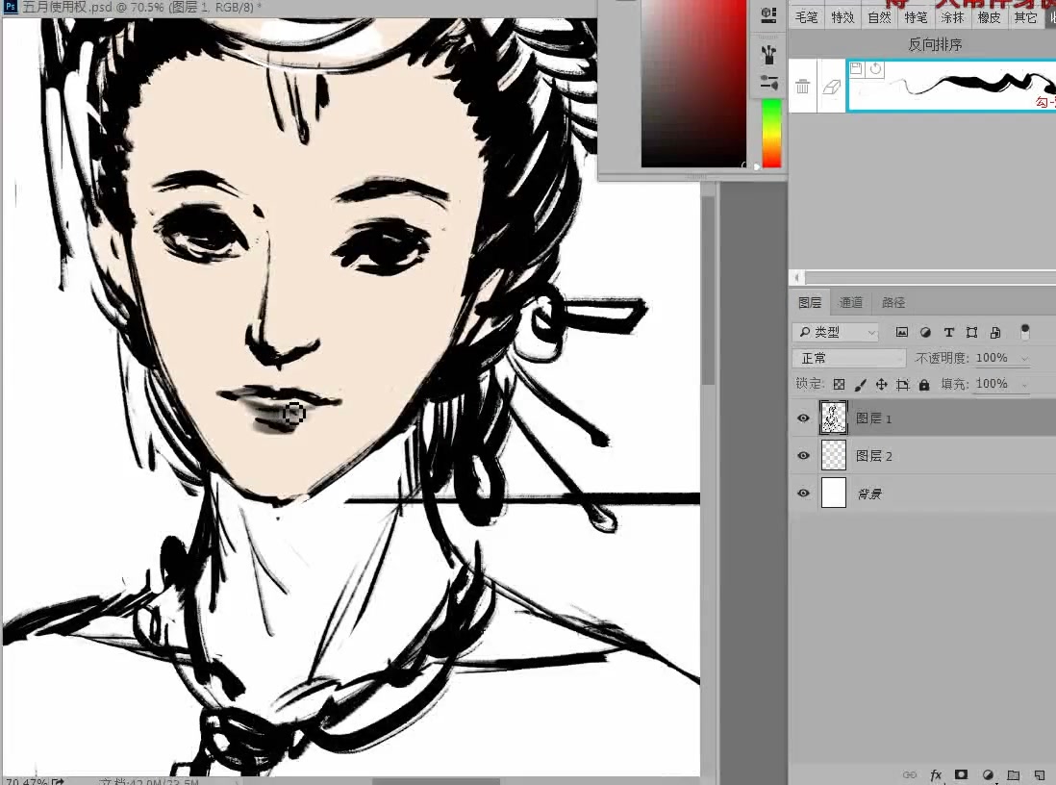Image resolution: width=1056 pixels, height=785 pixels.
Task: Hide 图层 2 with eye icon
Action: click(803, 455)
